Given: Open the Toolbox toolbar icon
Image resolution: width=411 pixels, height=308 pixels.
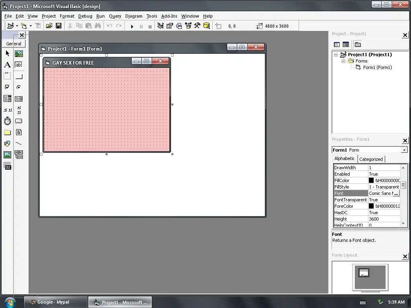Looking at the screenshot, I should pyautogui.click(x=197, y=26).
